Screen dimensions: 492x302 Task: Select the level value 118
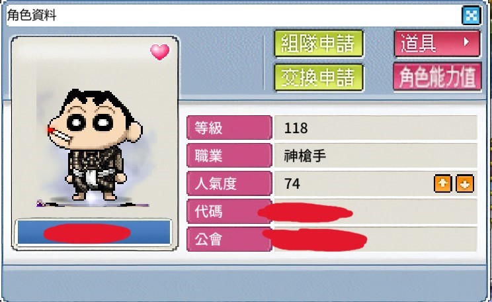click(296, 128)
